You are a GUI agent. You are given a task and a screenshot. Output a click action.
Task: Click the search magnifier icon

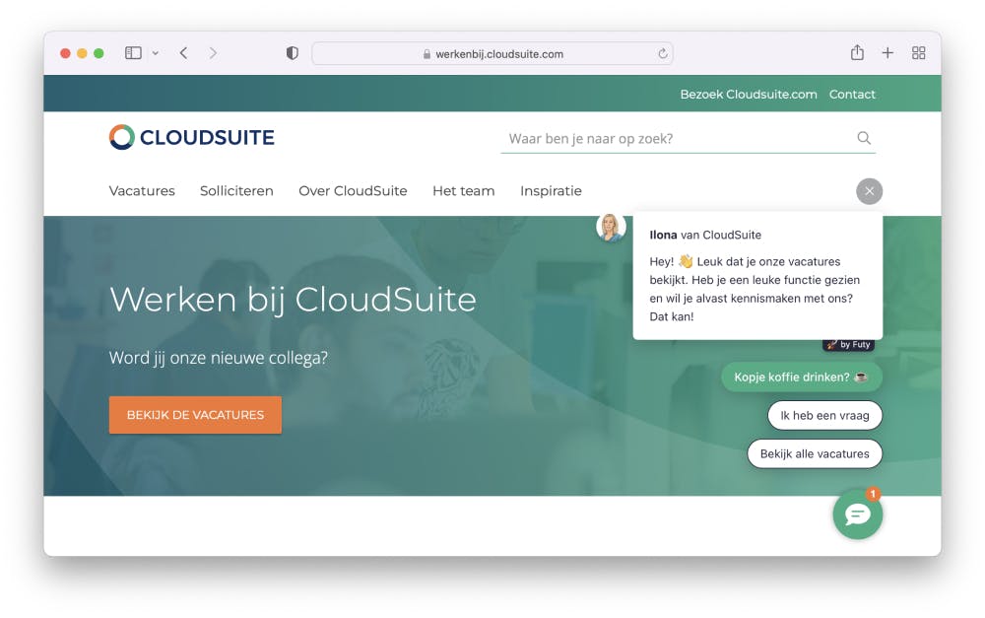[x=864, y=138]
